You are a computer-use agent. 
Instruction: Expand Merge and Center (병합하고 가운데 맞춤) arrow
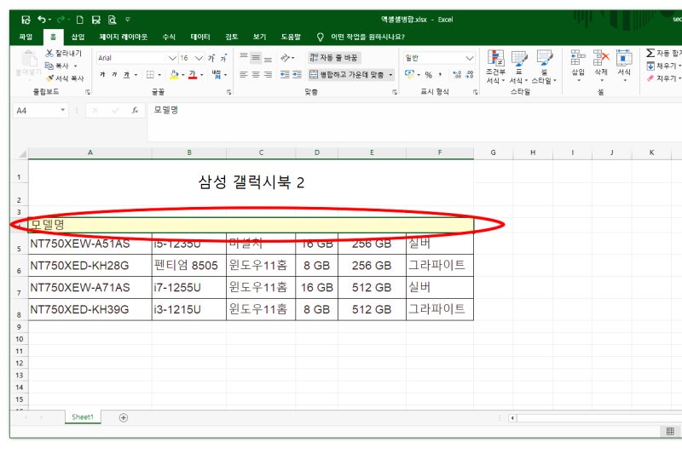click(x=390, y=75)
